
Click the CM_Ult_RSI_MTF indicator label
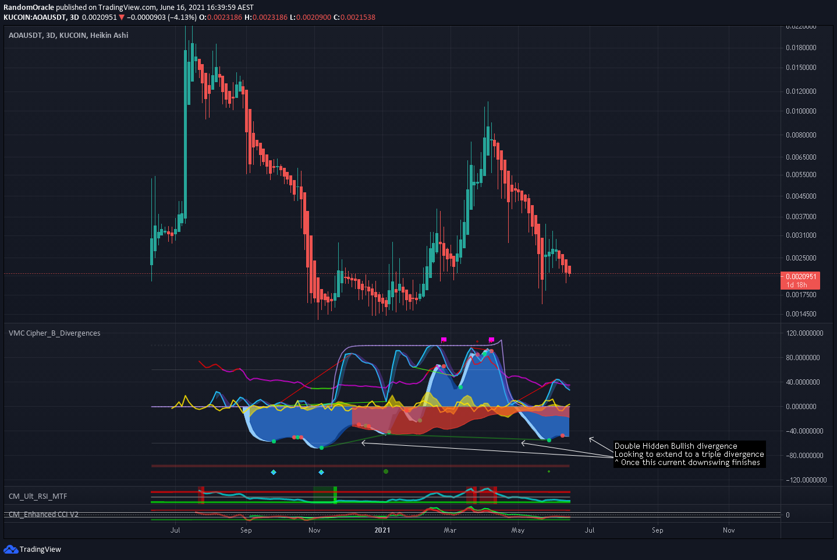click(38, 496)
